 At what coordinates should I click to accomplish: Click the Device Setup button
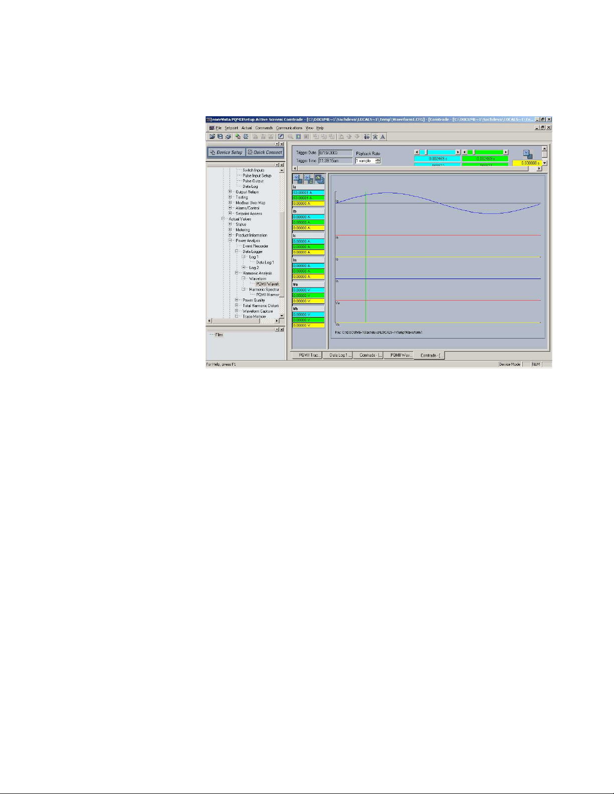pyautogui.click(x=227, y=152)
